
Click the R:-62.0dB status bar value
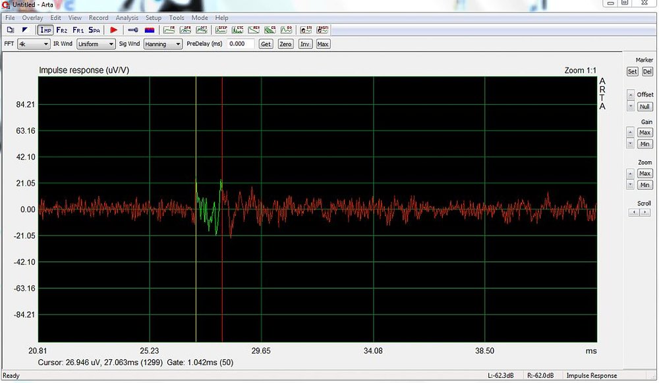(x=540, y=376)
